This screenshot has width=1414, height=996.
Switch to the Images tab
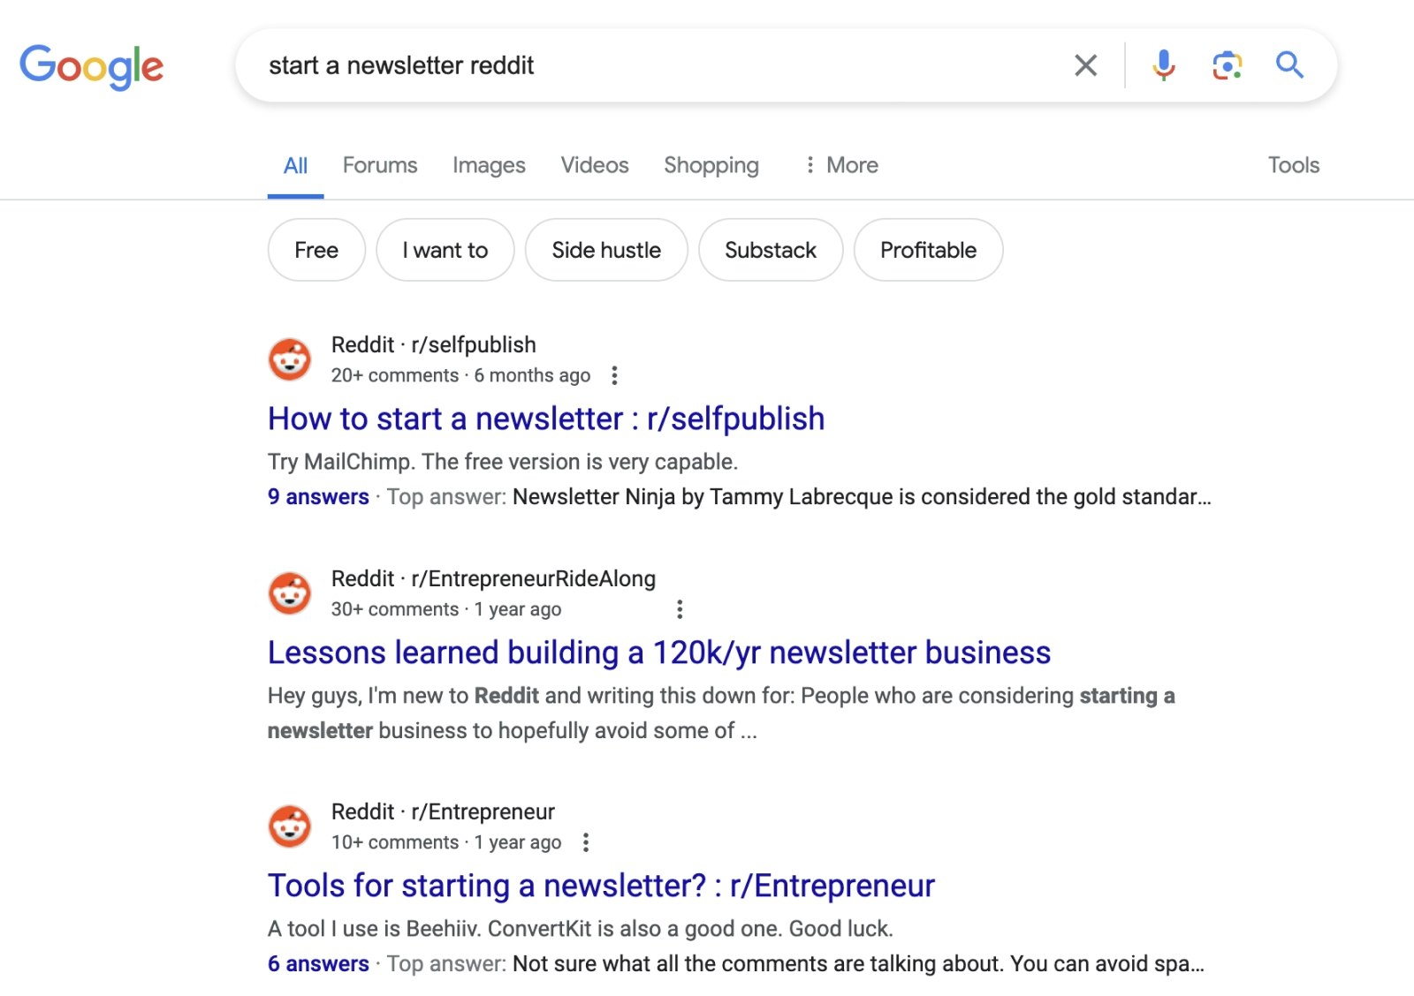click(489, 165)
